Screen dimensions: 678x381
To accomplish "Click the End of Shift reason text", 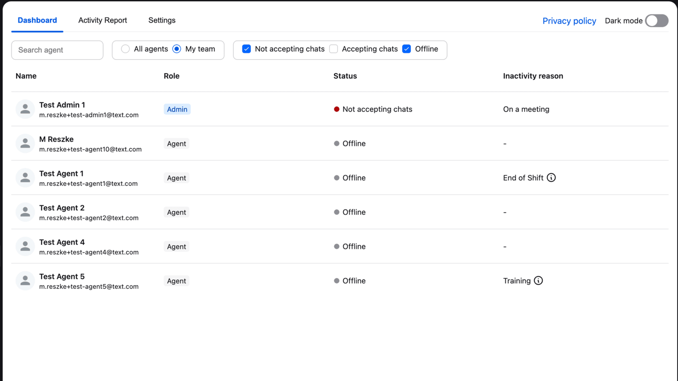I will [523, 178].
